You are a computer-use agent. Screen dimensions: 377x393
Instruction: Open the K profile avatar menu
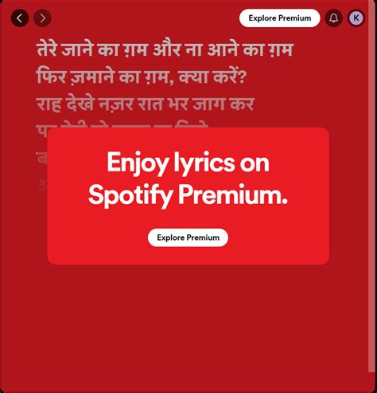tap(356, 18)
